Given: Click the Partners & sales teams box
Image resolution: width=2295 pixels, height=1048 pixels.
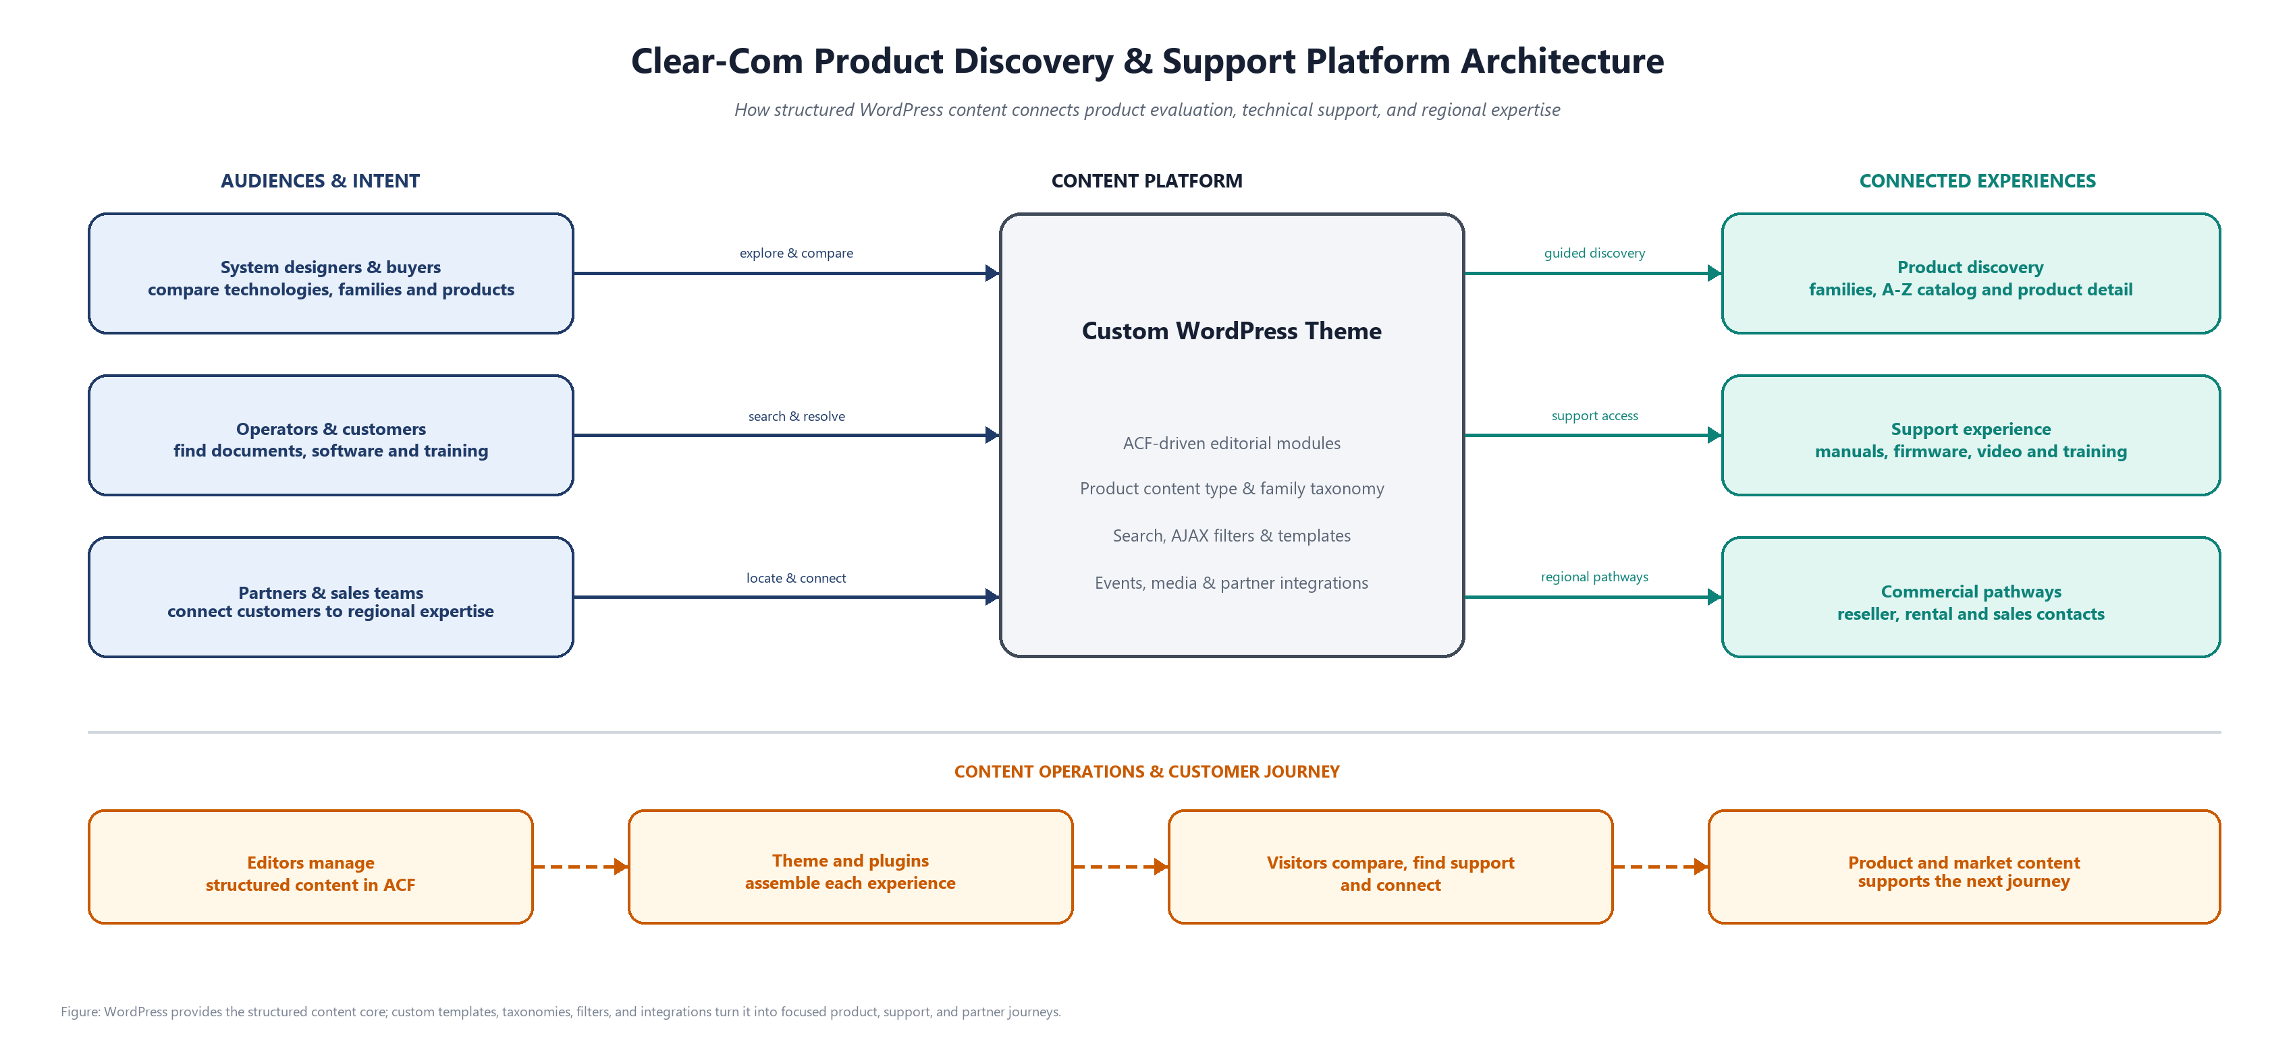Looking at the screenshot, I should pyautogui.click(x=331, y=598).
